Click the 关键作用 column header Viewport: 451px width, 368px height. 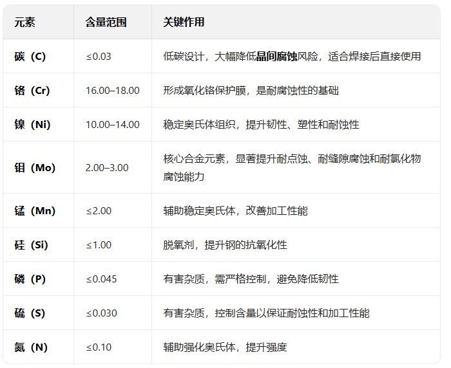(x=184, y=23)
